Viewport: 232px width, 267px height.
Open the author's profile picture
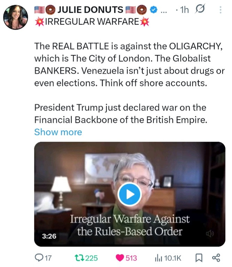pos(16,17)
